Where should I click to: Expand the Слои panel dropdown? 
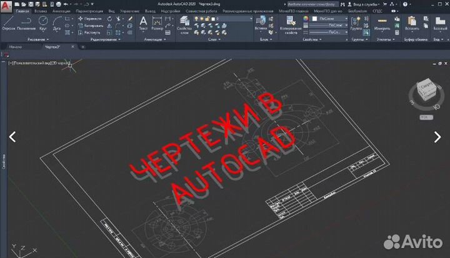pos(214,39)
